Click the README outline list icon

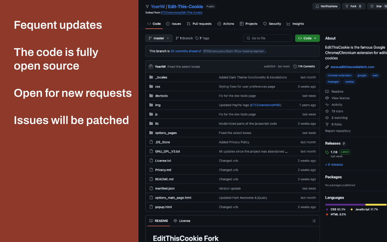pyautogui.click(x=314, y=221)
